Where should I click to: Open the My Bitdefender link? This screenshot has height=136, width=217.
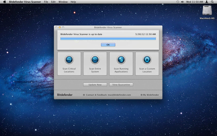point(151,95)
